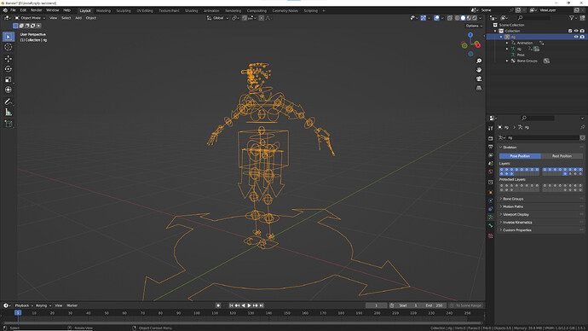588x331 pixels.
Task: Open the Render properties tab
Action: tap(491, 138)
